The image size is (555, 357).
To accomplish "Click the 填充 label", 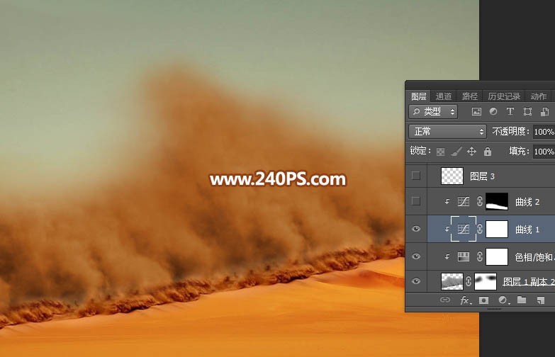I will tap(520, 152).
